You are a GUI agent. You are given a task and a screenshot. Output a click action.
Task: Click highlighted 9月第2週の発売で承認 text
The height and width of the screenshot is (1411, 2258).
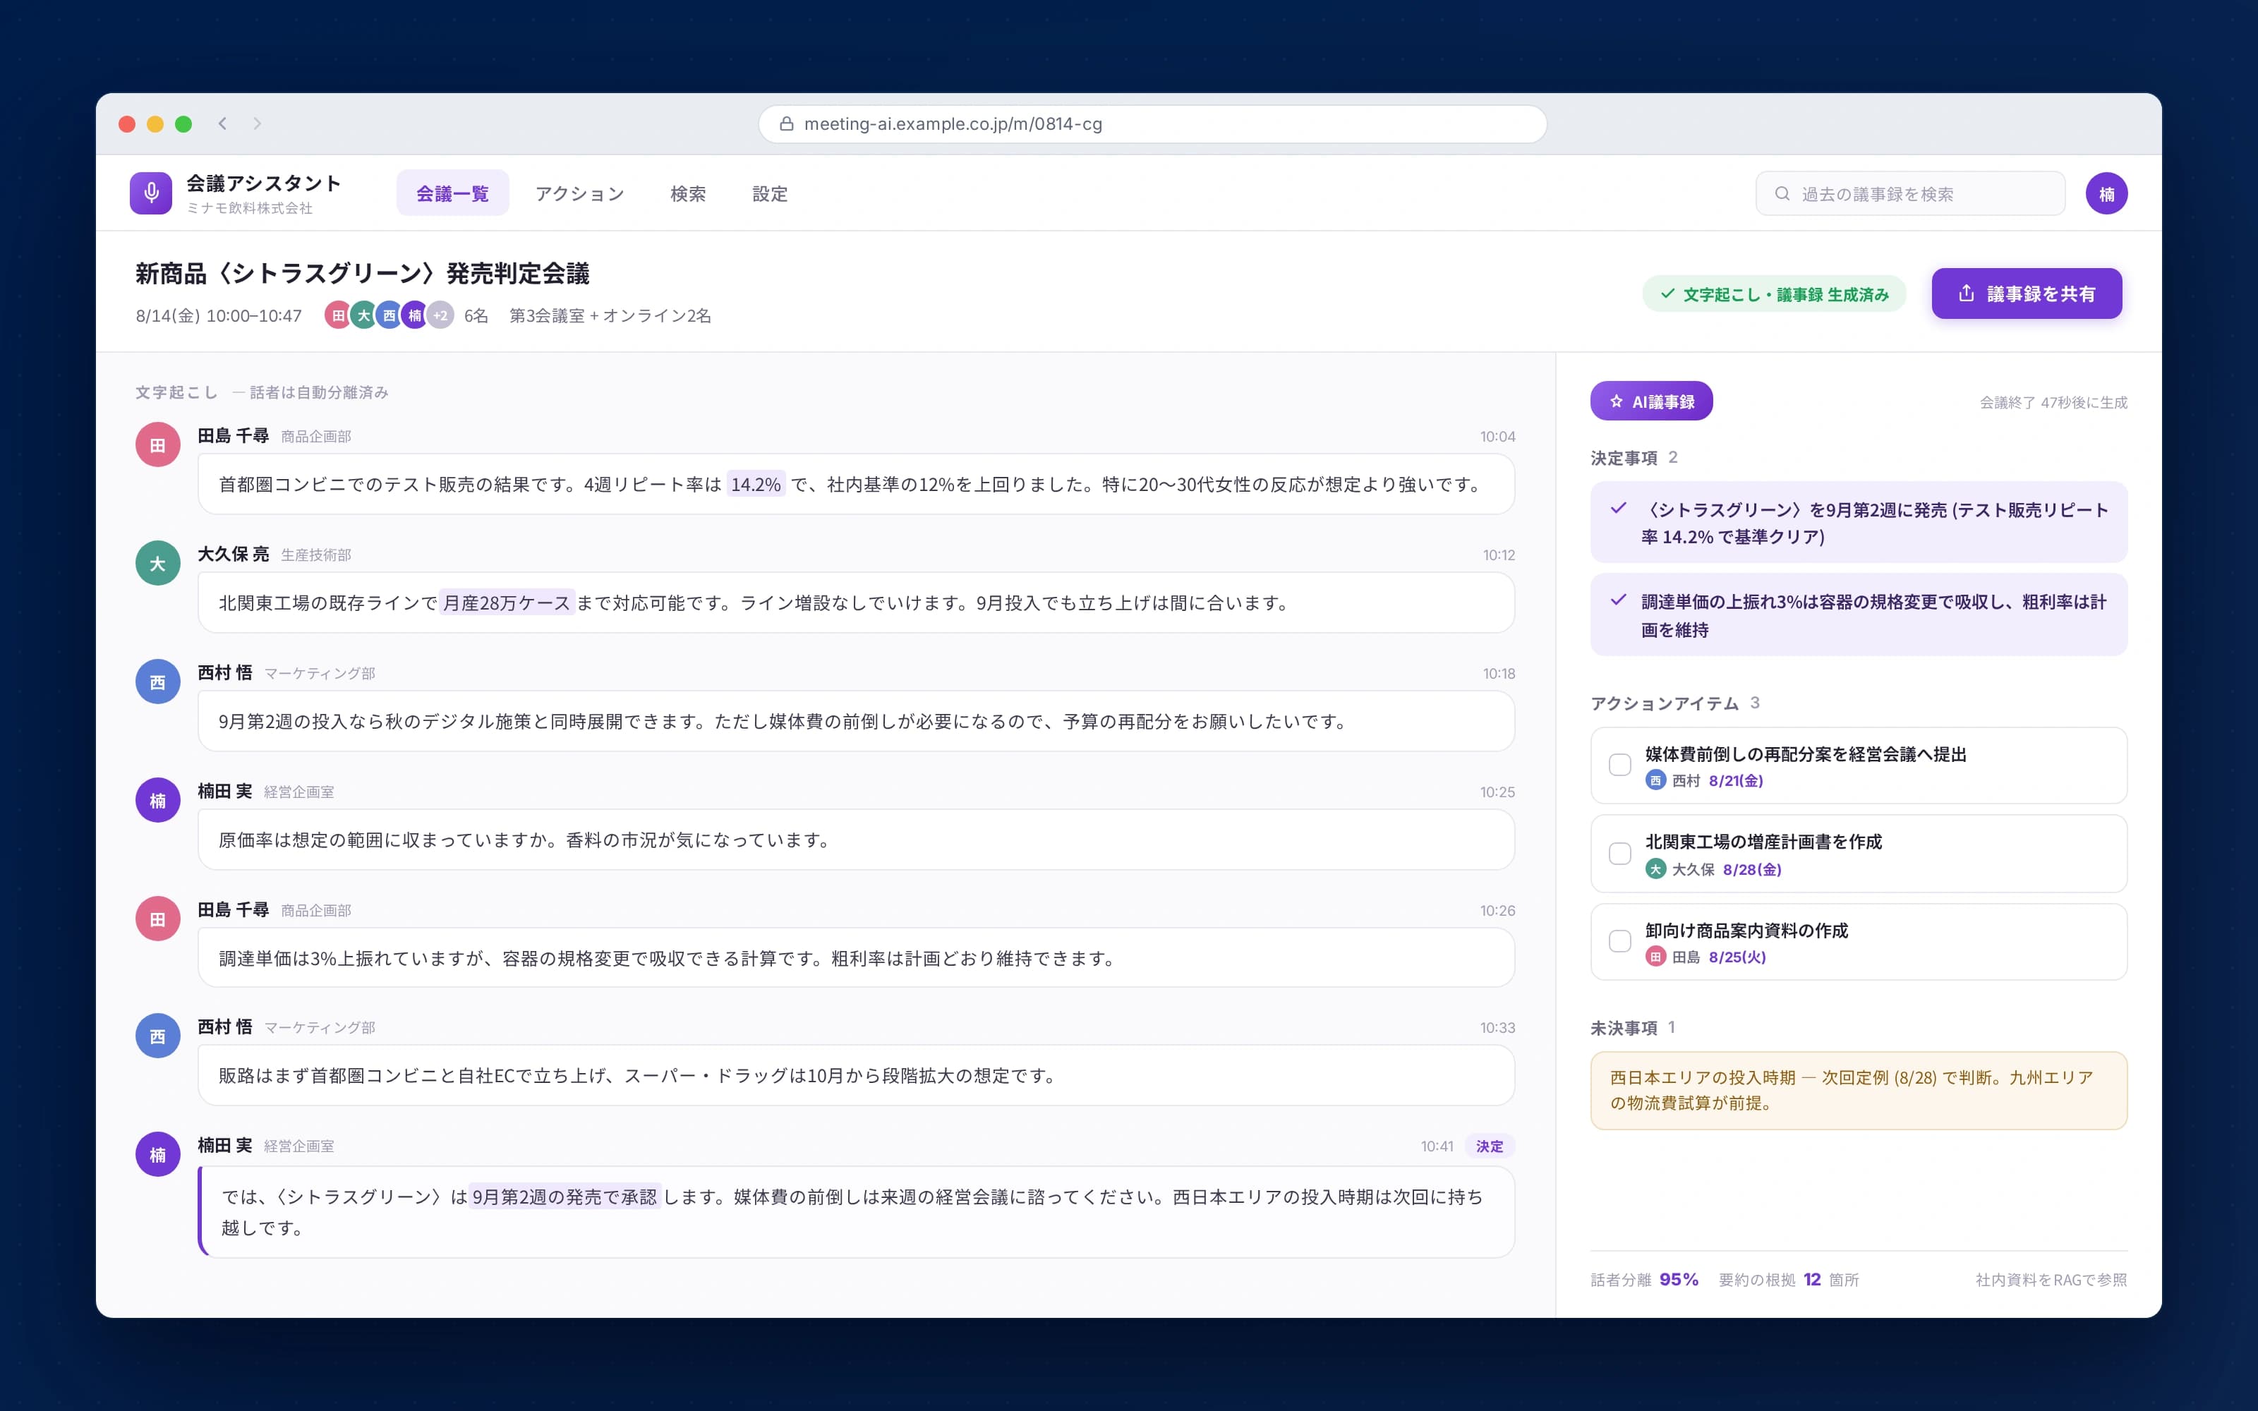[564, 1197]
